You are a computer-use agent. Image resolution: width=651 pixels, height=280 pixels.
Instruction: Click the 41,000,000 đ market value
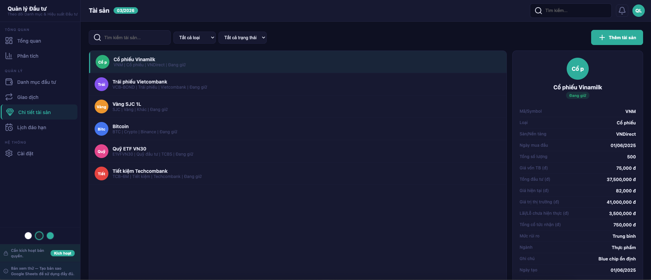621,202
